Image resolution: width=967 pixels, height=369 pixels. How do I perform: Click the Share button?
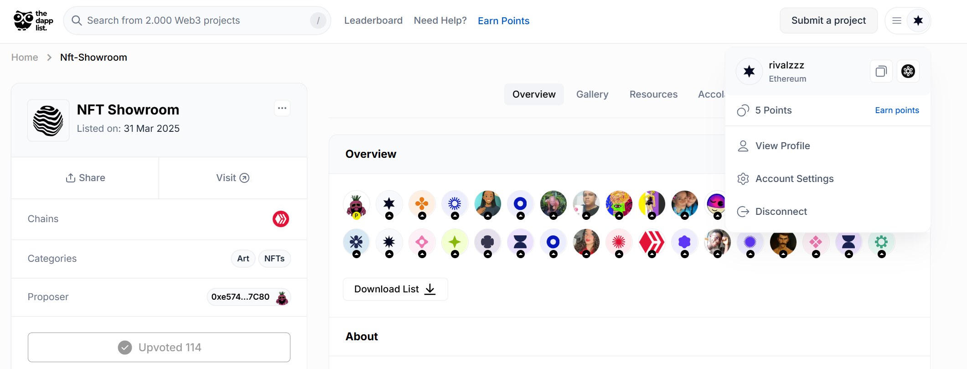[85, 178]
